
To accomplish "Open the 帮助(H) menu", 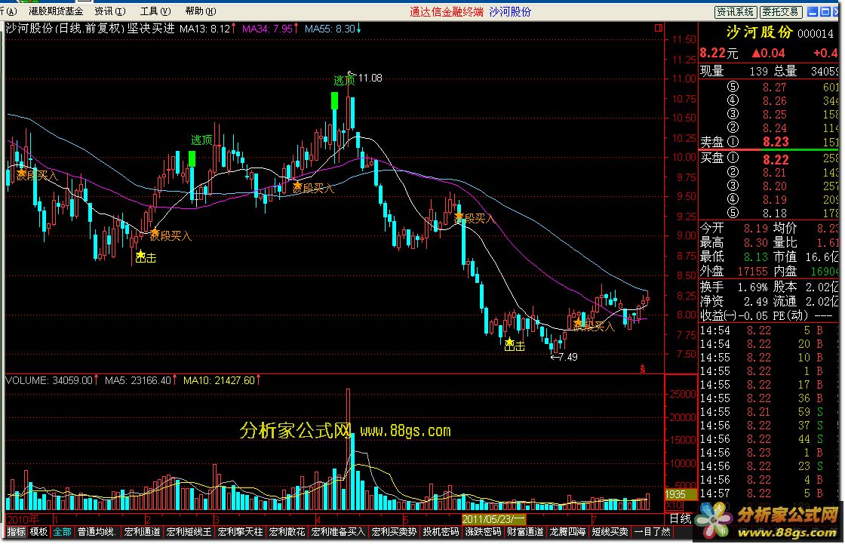I will click(201, 11).
